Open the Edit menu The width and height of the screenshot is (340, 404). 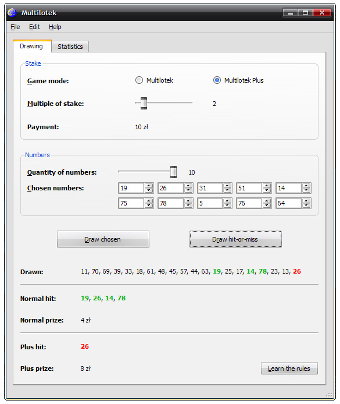click(x=34, y=27)
